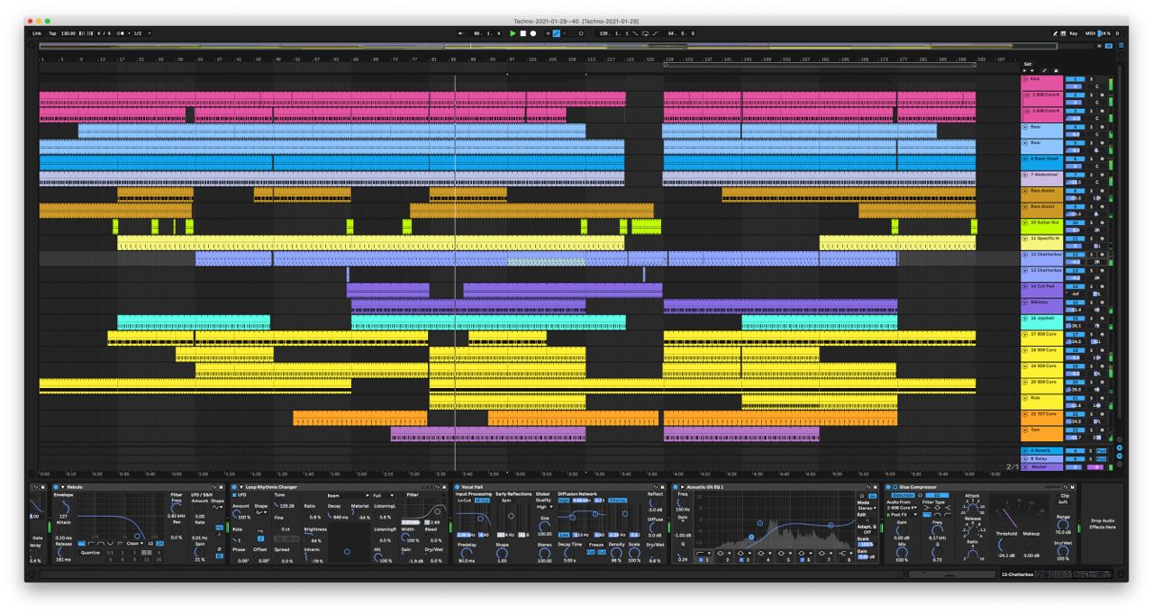Select the A Reverb return track
The width and height of the screenshot is (1153, 614).
(1041, 450)
